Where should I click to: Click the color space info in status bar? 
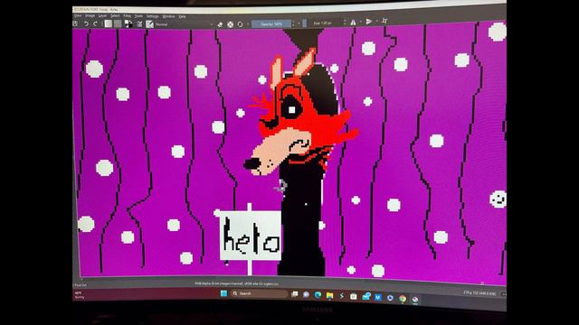click(x=237, y=283)
